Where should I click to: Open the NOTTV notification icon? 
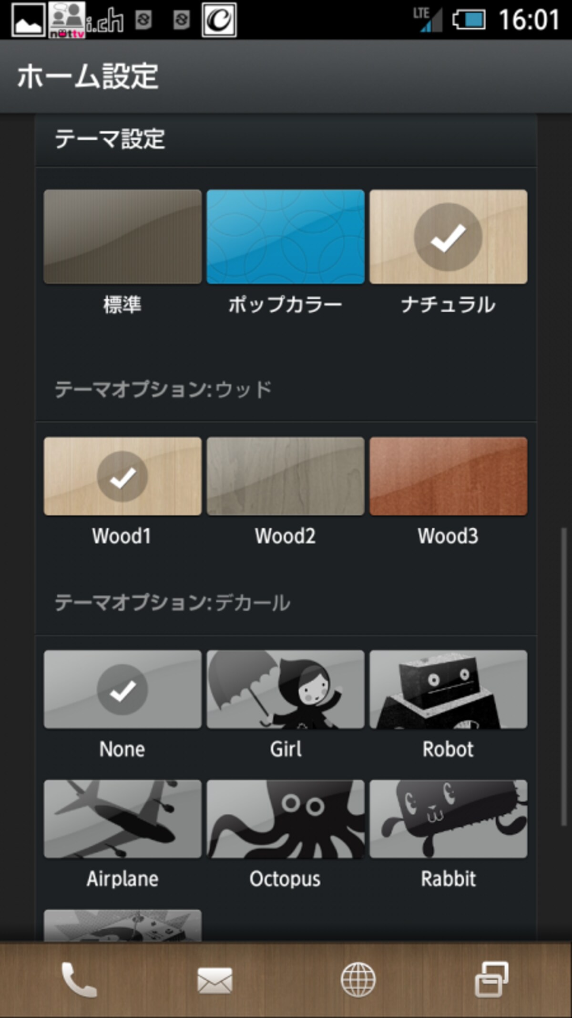[x=67, y=20]
